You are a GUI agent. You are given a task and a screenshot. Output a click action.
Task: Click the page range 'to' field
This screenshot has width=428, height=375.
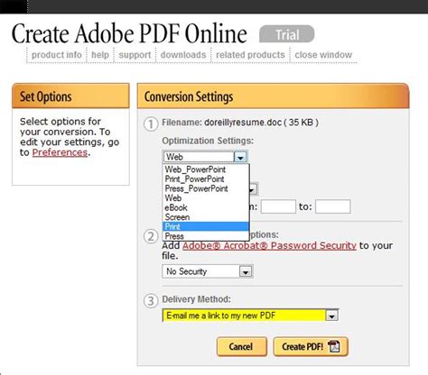coord(333,206)
